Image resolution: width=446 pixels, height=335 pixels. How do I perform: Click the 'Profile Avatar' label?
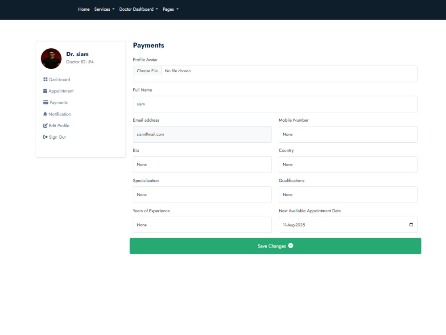tap(145, 60)
